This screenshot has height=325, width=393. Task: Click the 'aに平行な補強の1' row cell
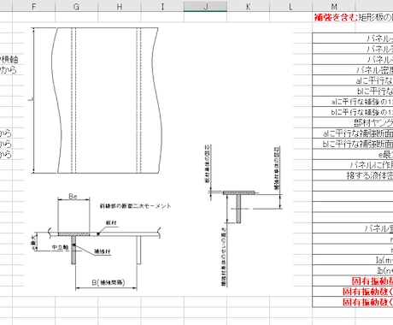353,102
